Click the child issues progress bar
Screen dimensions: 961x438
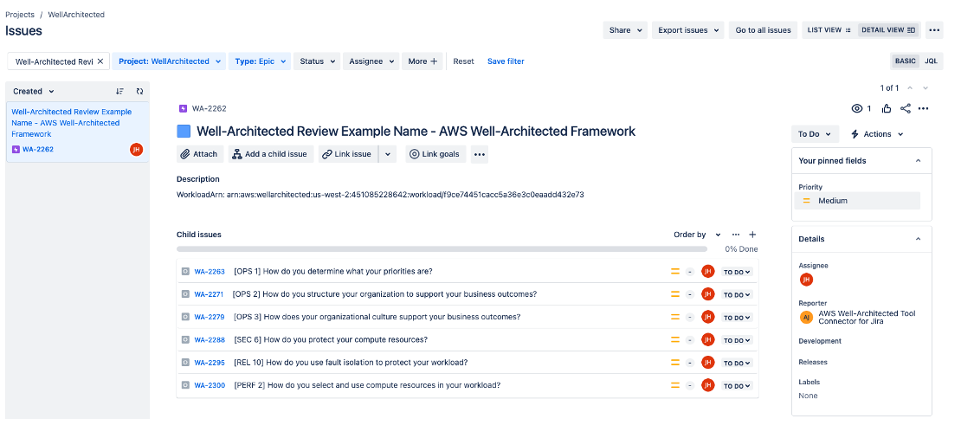(x=442, y=249)
